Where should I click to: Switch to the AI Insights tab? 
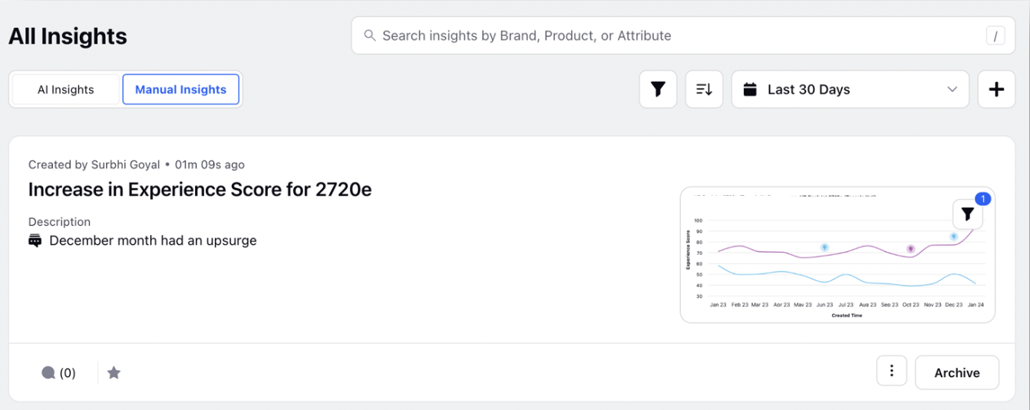point(66,89)
